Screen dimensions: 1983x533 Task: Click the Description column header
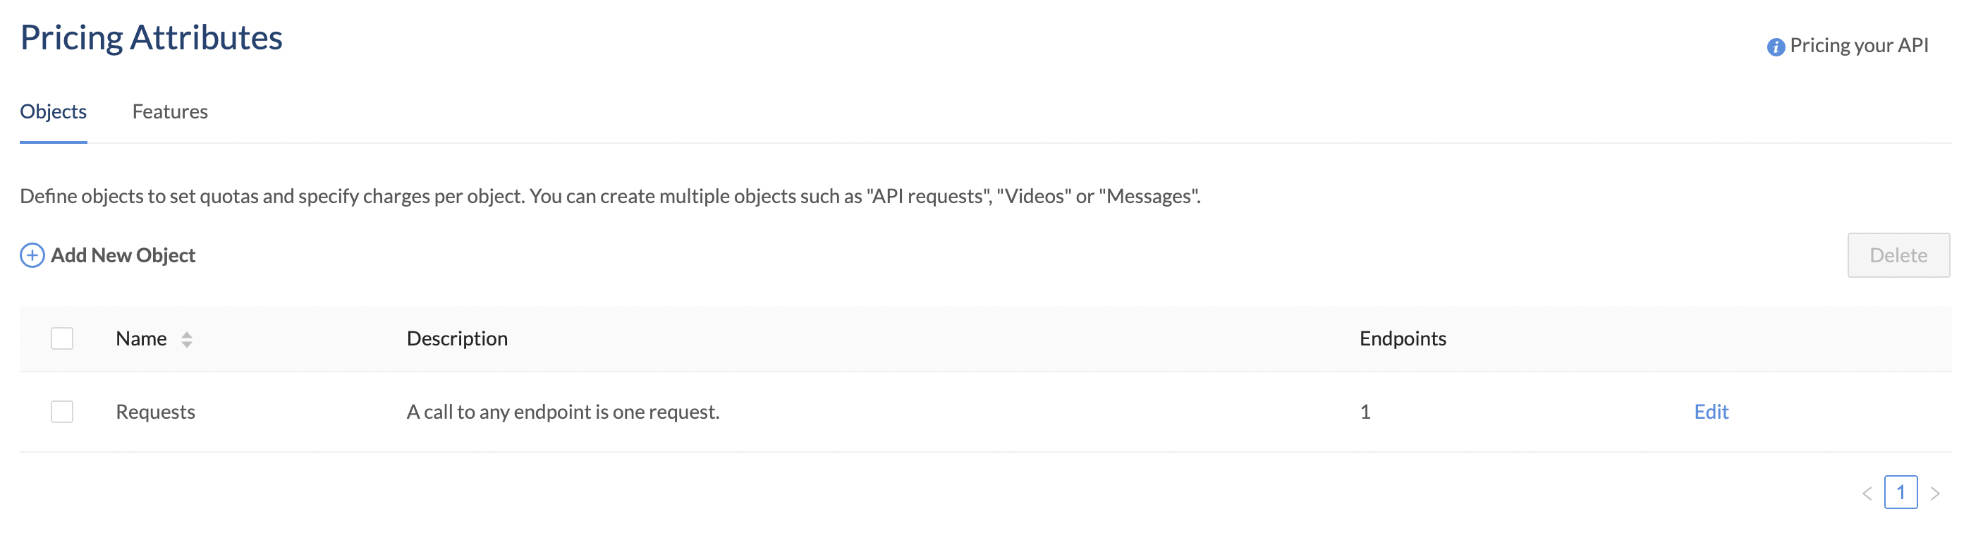point(456,338)
